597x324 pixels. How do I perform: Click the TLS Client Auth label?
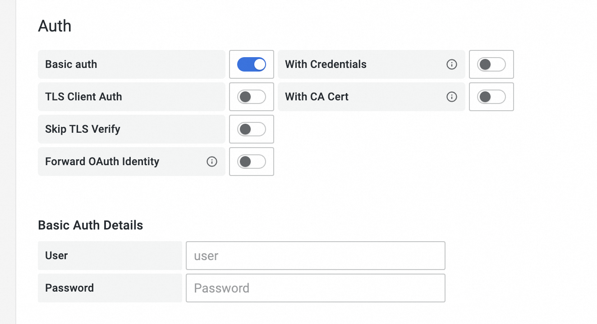click(83, 97)
